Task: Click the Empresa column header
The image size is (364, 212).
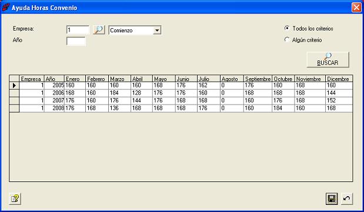Action: pos(32,79)
